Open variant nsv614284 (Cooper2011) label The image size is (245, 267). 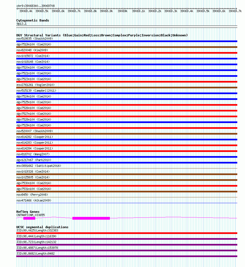pyautogui.click(x=35, y=149)
